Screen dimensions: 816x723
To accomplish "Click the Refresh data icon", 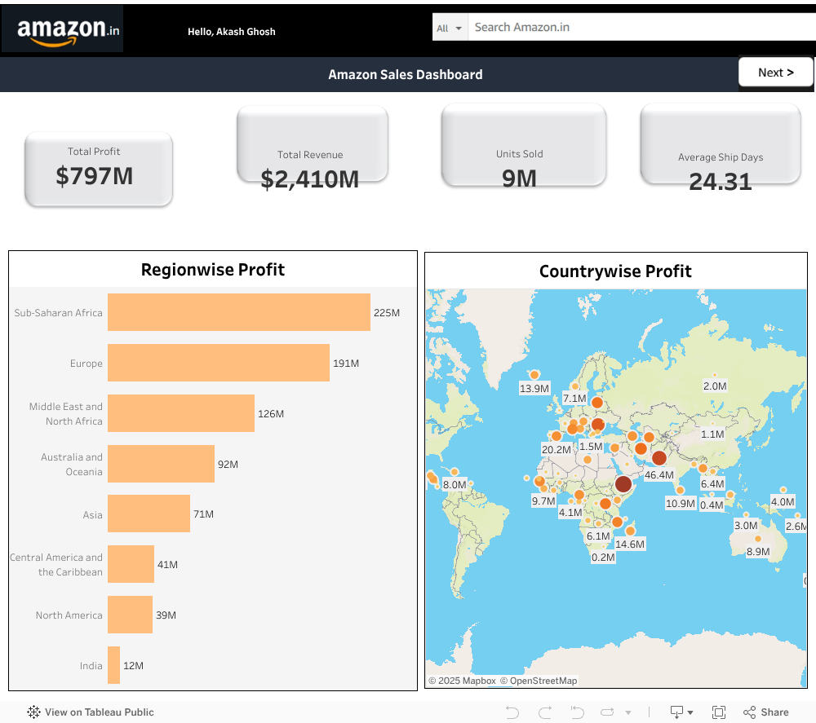I will (607, 712).
